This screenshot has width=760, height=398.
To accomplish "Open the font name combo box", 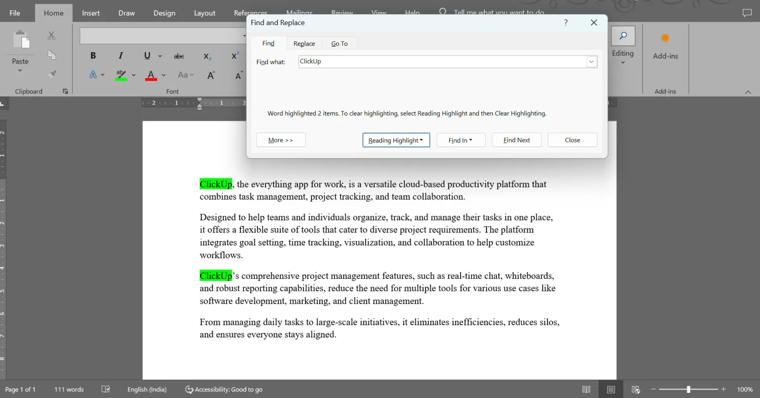I will pos(163,36).
